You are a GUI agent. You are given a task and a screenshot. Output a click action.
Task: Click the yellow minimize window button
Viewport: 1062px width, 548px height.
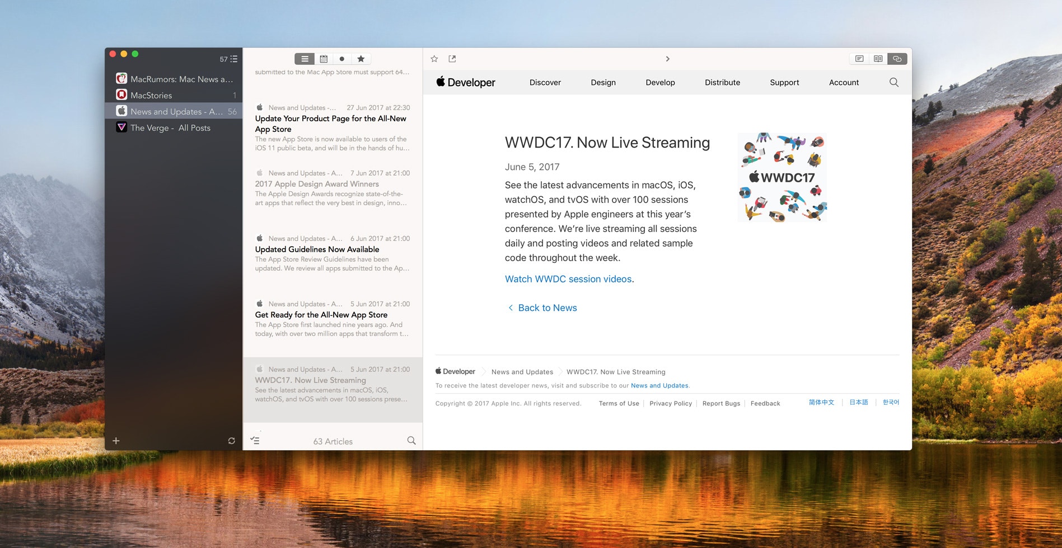124,54
